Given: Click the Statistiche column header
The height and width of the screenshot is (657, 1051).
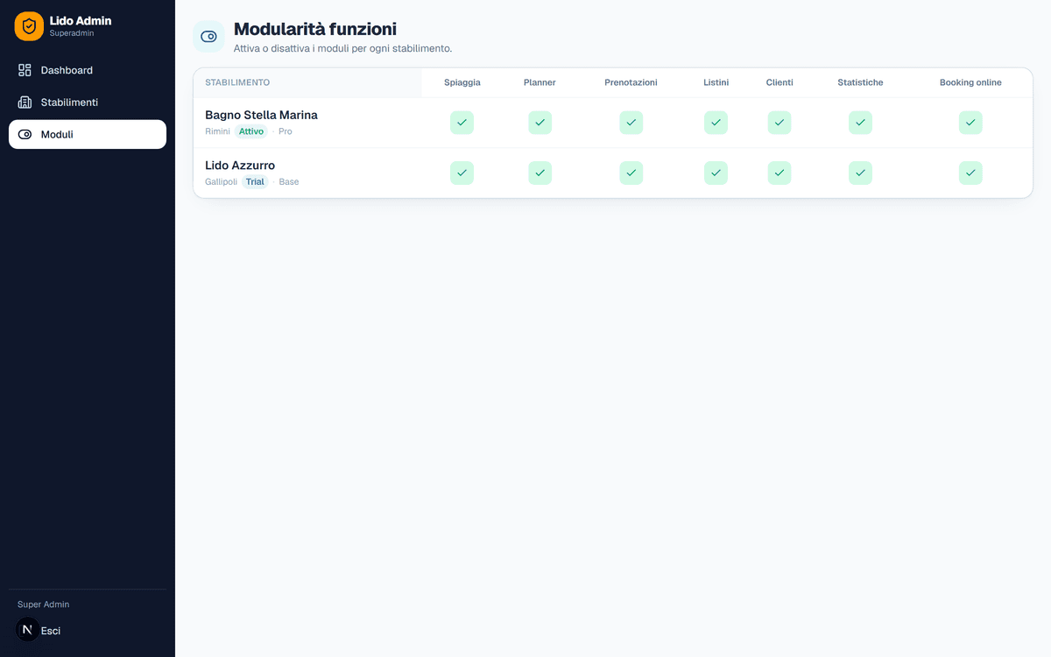Looking at the screenshot, I should 860,82.
